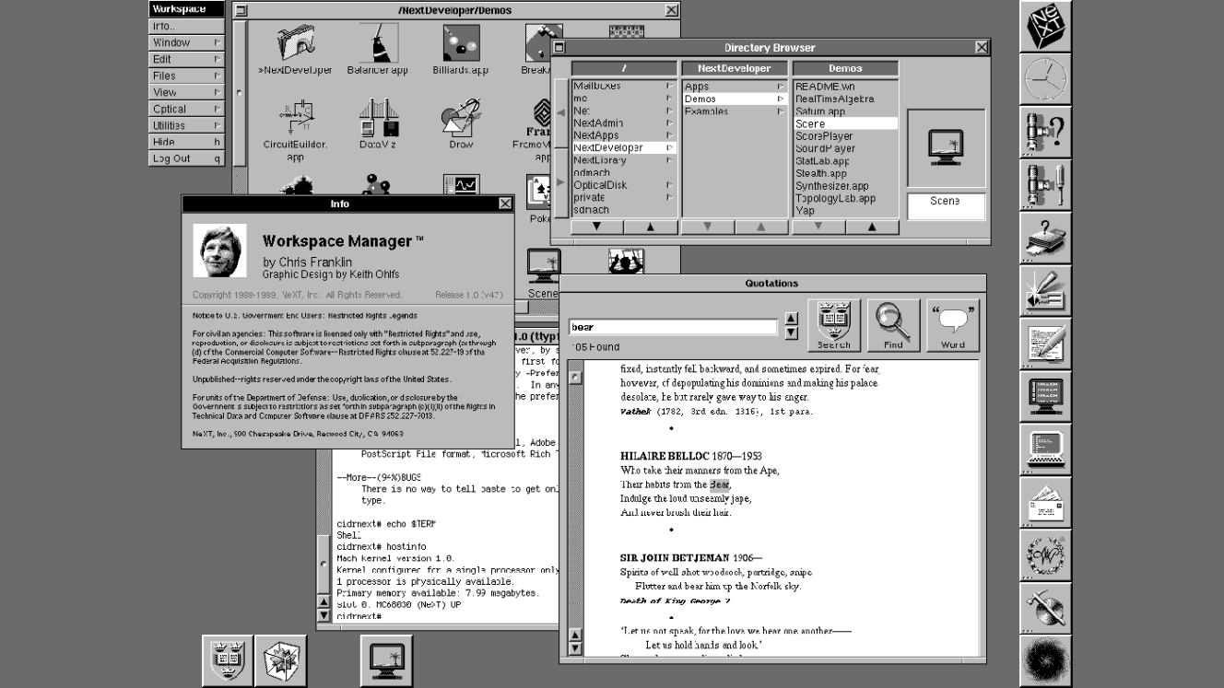The image size is (1224, 688).
Task: Select ScorePlayer in the Demos column
Action: click(845, 136)
